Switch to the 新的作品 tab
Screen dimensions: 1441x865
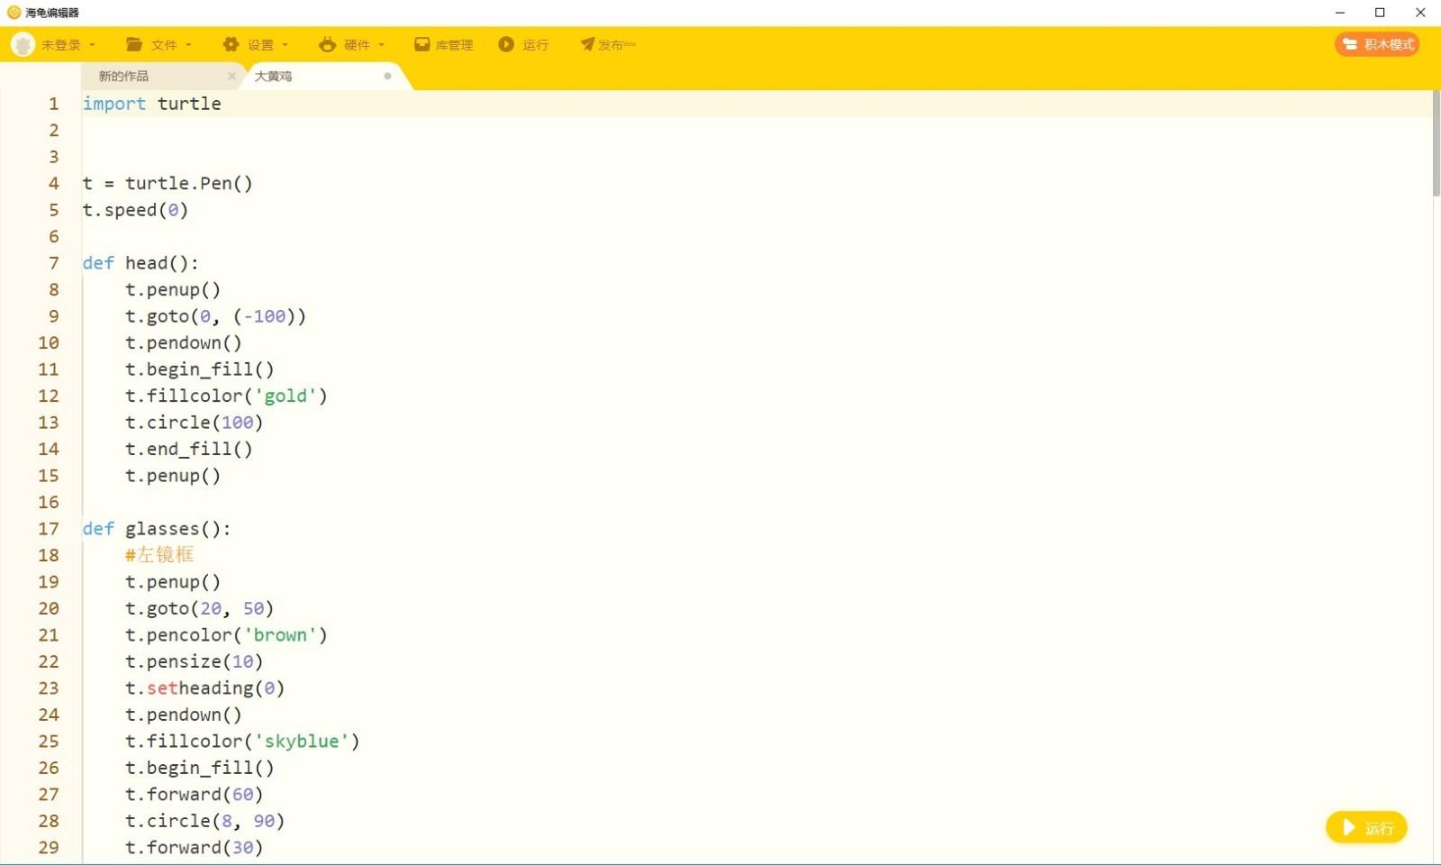(x=123, y=77)
